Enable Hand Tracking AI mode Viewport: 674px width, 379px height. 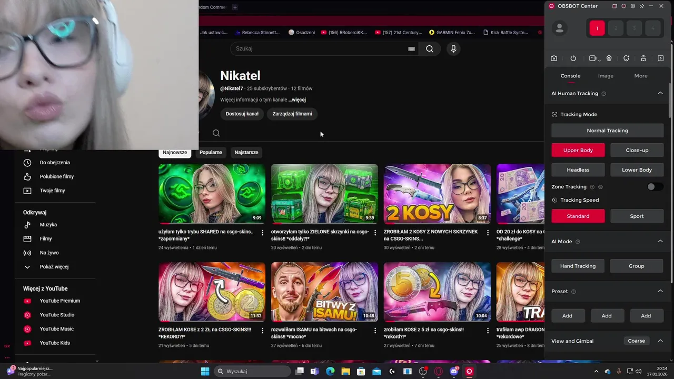[578, 266]
